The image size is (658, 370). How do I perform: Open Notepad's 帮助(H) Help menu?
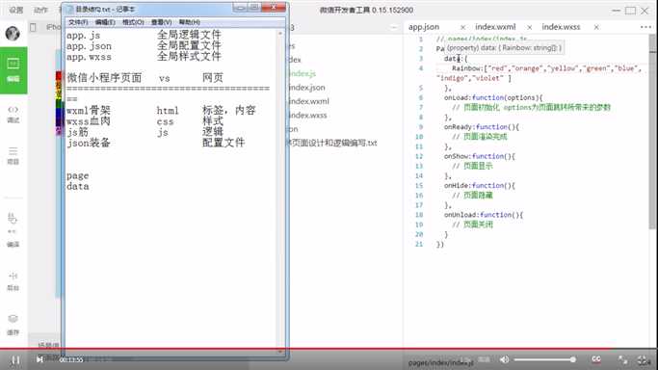tap(189, 22)
